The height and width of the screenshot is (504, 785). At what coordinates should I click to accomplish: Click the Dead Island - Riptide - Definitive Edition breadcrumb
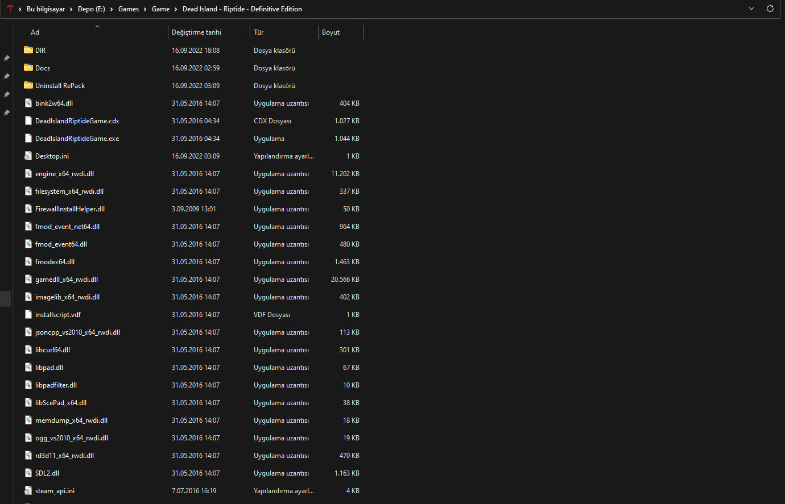pyautogui.click(x=242, y=9)
